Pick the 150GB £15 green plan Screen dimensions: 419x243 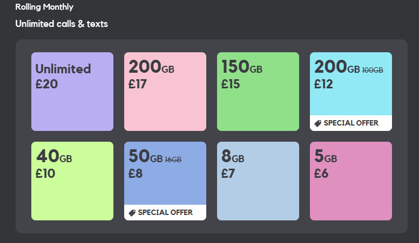(x=258, y=92)
